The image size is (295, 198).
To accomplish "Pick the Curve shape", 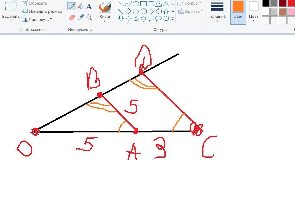I will 128,3.
